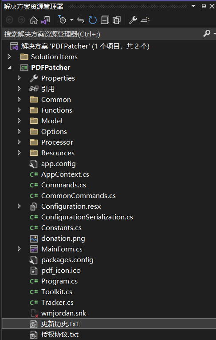Image resolution: width=216 pixels, height=340 pixels.
Task: Click the Forward navigation arrow icon
Action: pos(21,20)
